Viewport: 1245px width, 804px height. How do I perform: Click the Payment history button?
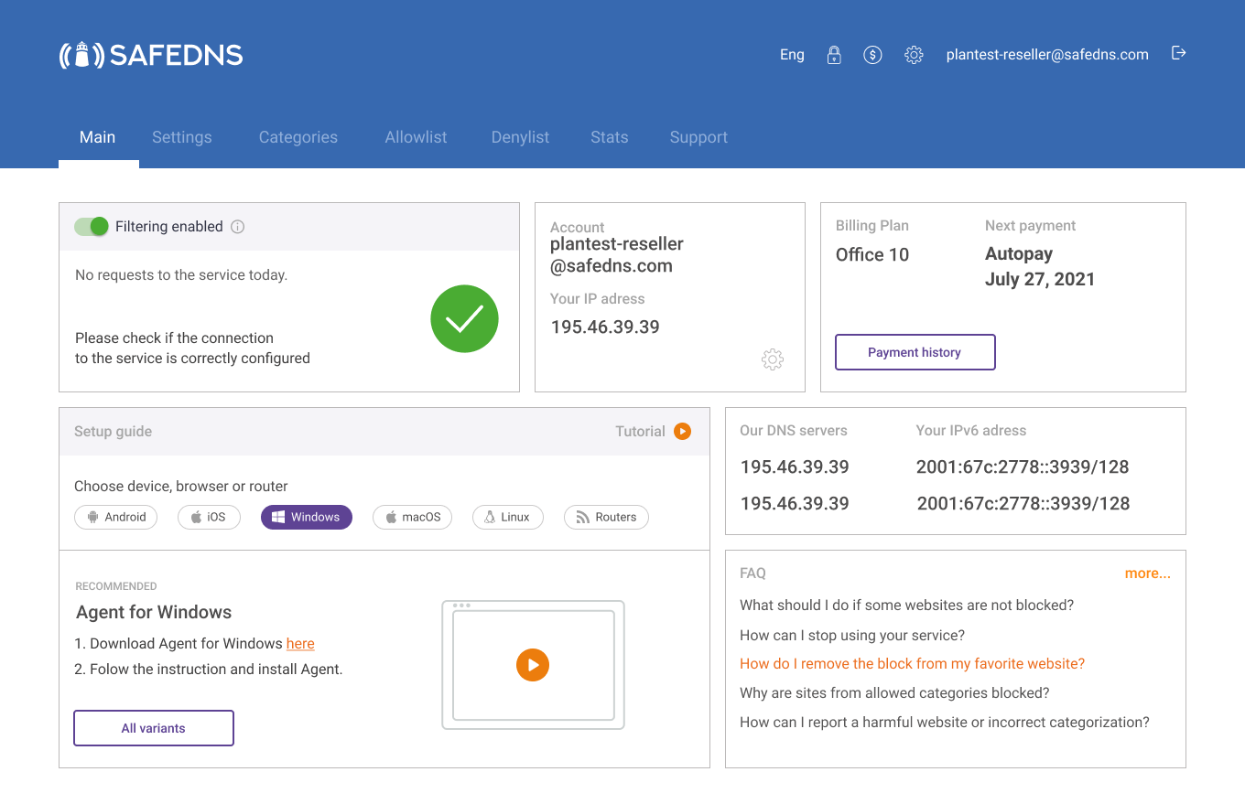(x=915, y=352)
